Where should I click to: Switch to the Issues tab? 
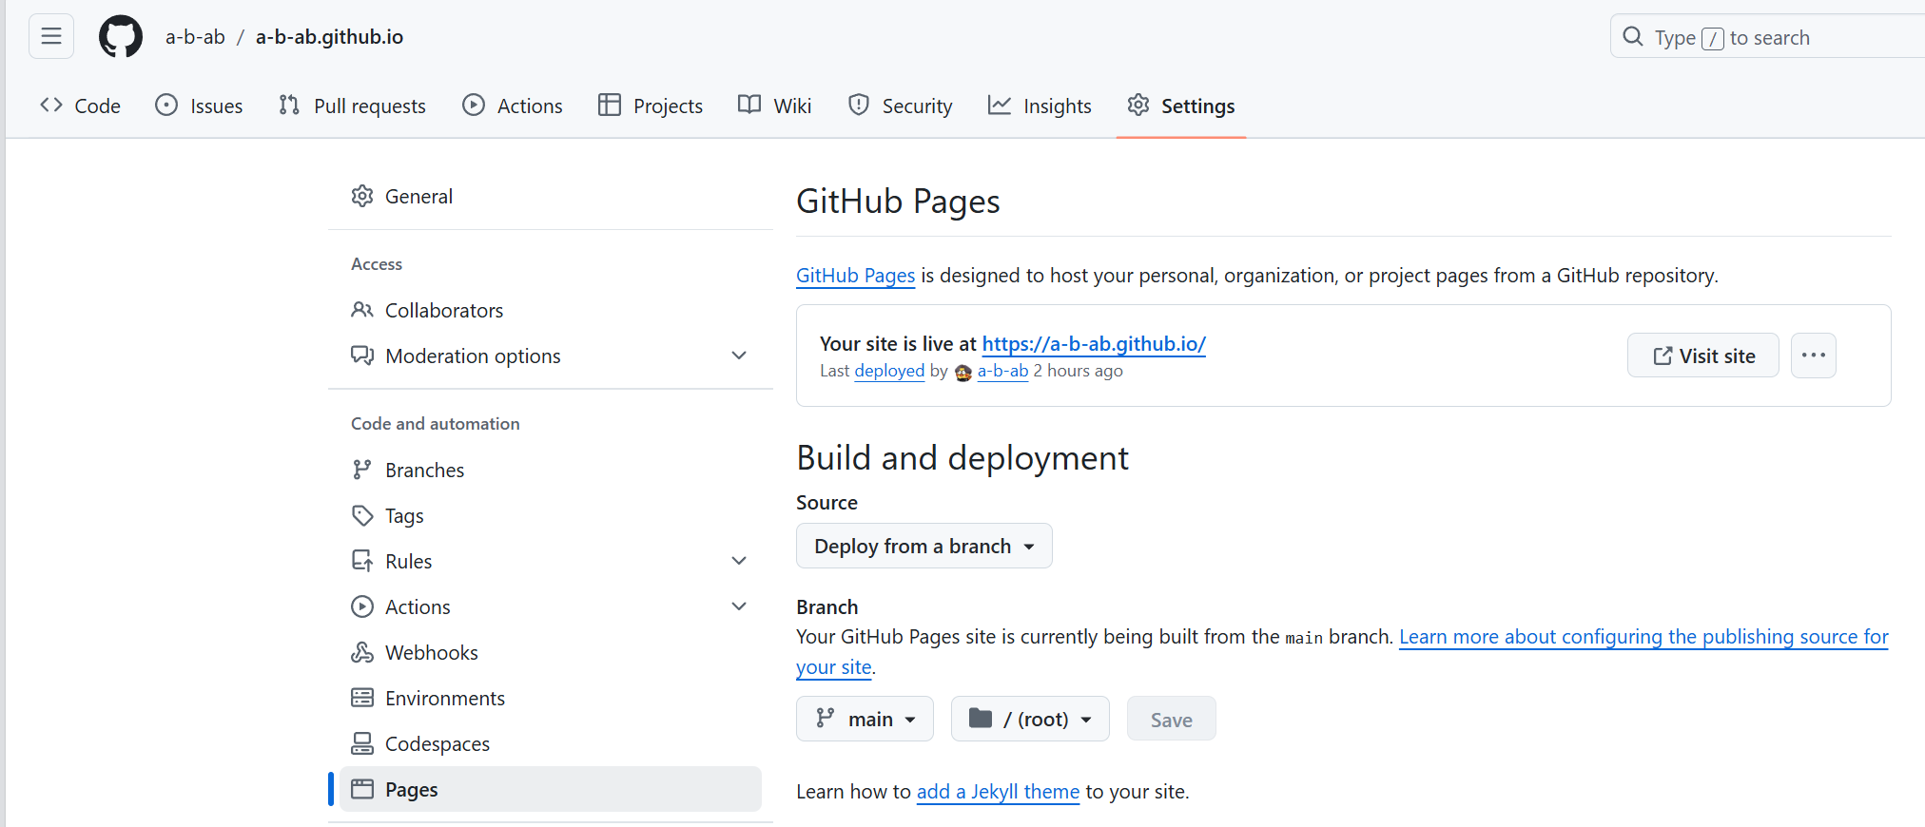tap(199, 106)
